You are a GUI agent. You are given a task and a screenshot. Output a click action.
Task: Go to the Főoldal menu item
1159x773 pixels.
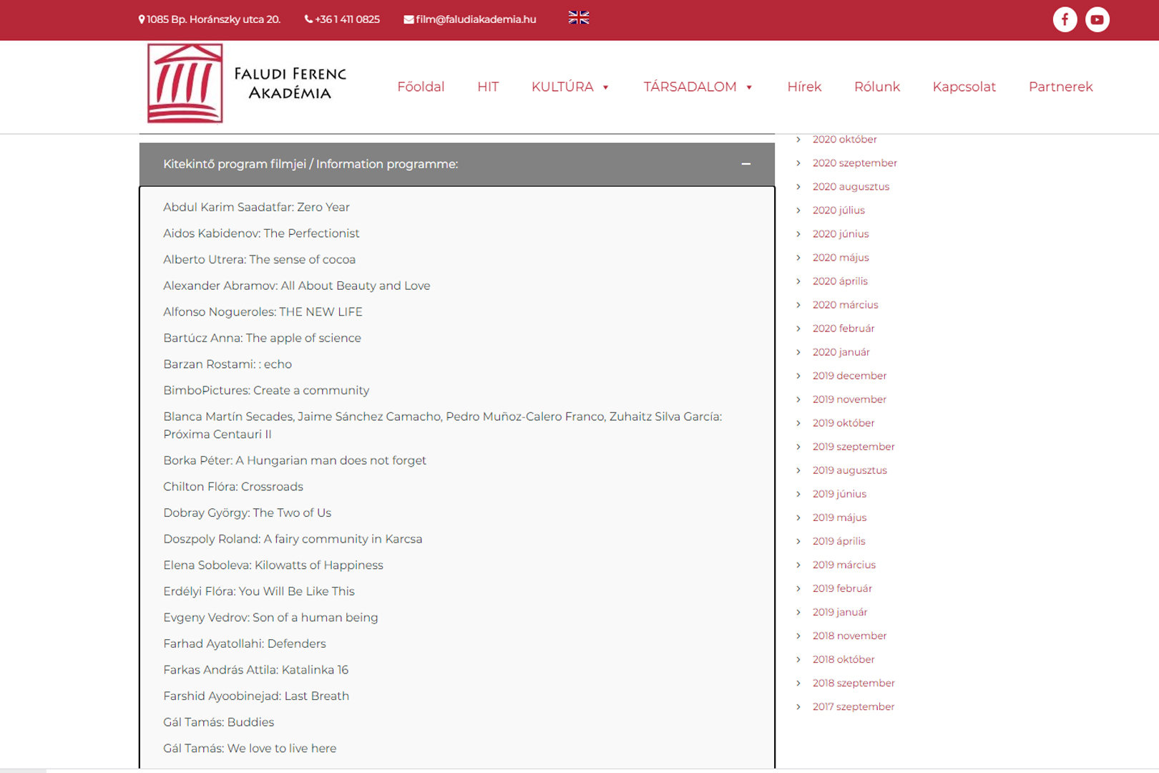[421, 87]
